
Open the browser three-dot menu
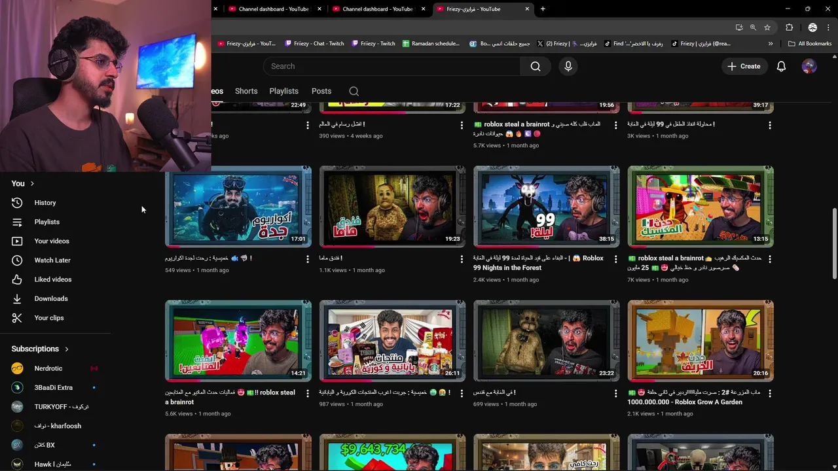tap(828, 27)
